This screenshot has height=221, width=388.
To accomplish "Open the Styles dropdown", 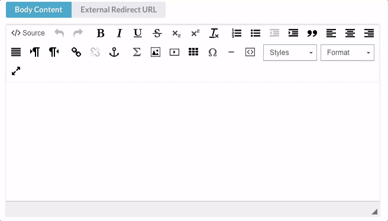I will click(x=290, y=53).
